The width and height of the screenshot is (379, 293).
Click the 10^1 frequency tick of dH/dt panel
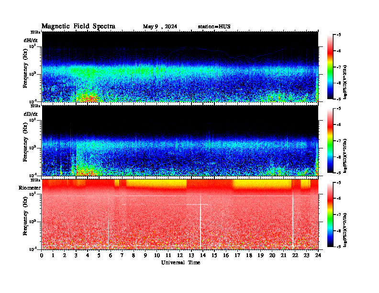pos(33,46)
